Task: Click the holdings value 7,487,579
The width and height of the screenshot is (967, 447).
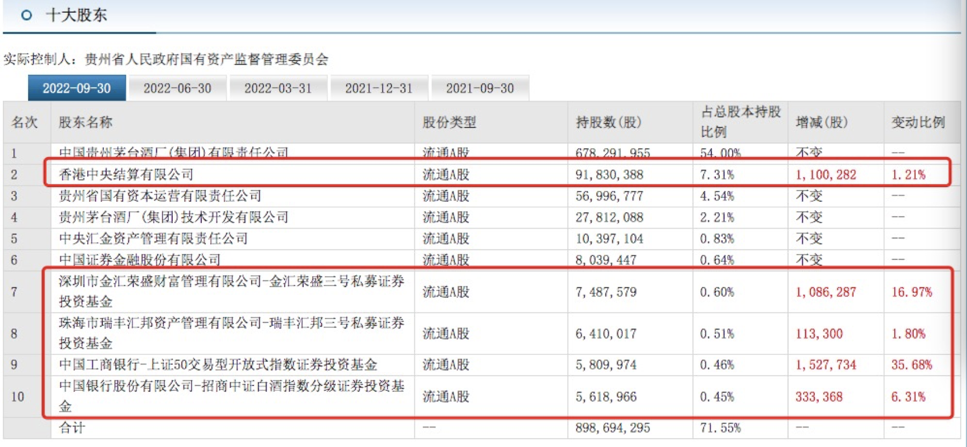Action: click(606, 292)
